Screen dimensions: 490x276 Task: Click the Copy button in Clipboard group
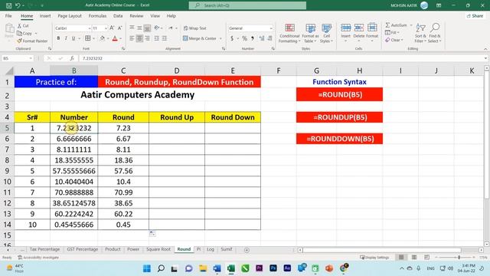pos(25,33)
